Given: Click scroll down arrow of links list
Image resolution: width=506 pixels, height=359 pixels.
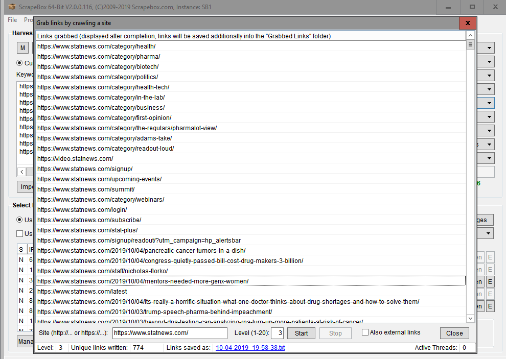Looking at the screenshot, I should (470, 318).
